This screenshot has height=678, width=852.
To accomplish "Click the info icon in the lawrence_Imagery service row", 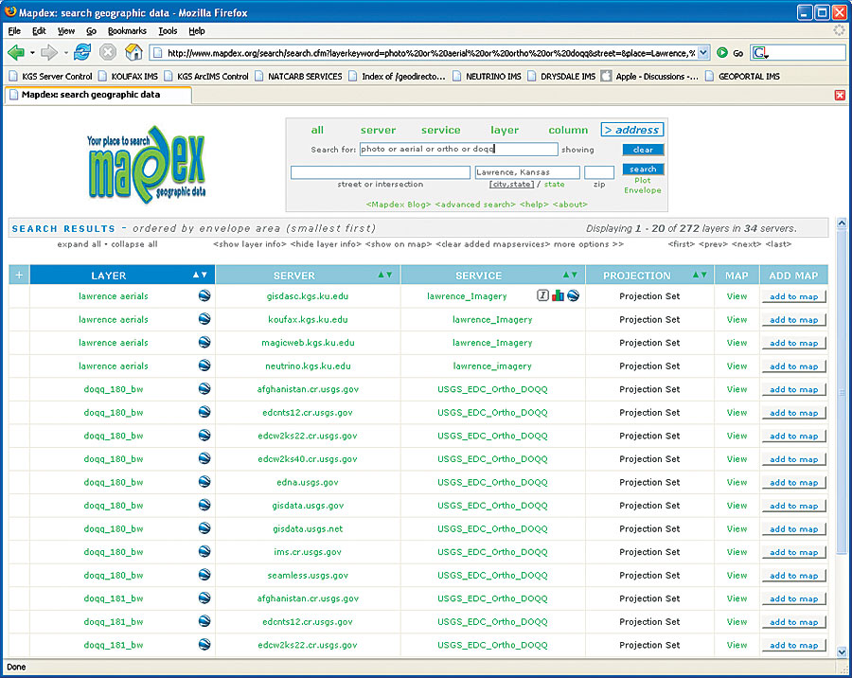I will point(542,295).
